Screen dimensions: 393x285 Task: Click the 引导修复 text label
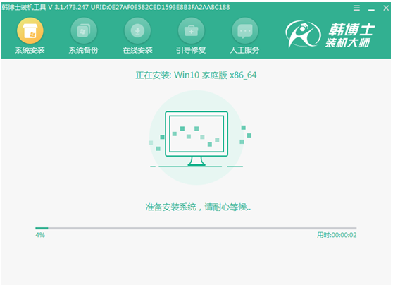pyautogui.click(x=191, y=50)
